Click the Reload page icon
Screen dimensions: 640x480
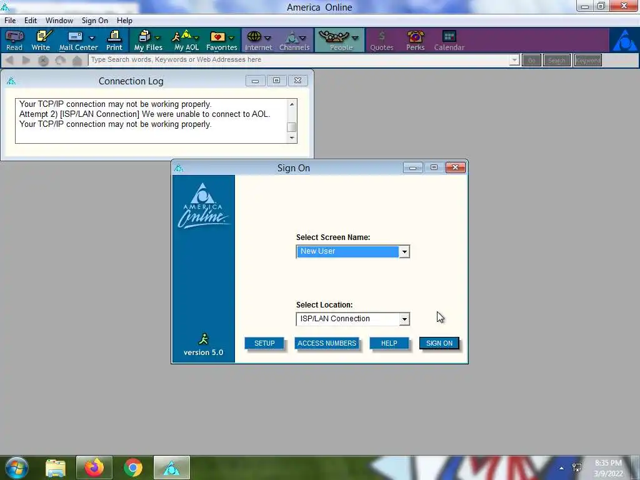click(x=61, y=61)
